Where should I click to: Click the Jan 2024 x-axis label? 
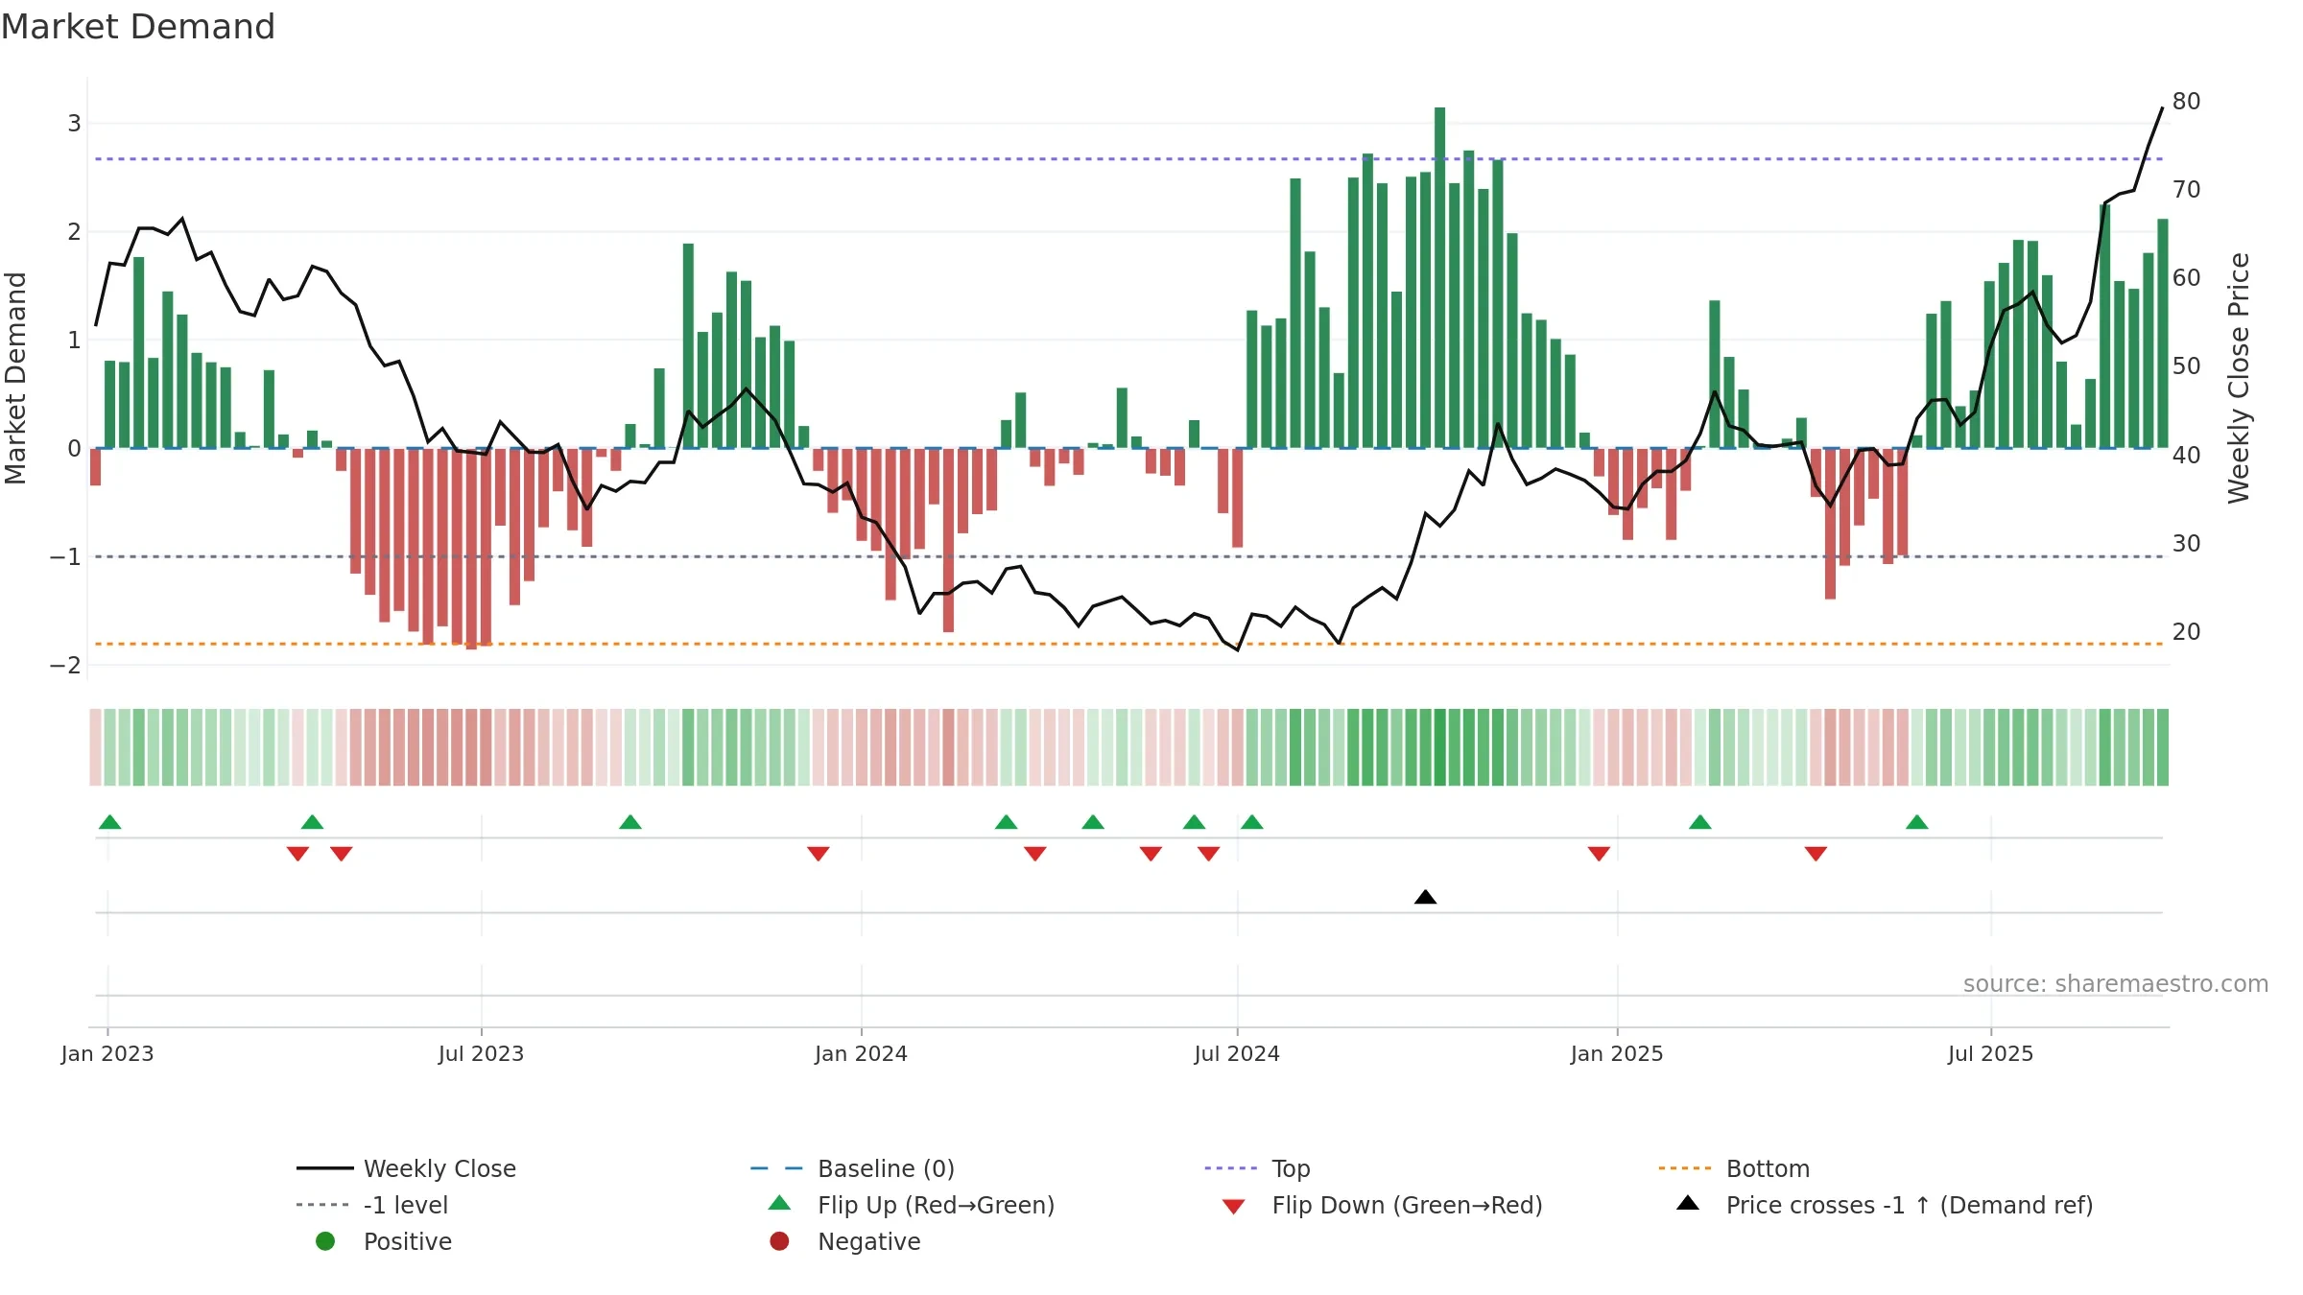point(862,1053)
